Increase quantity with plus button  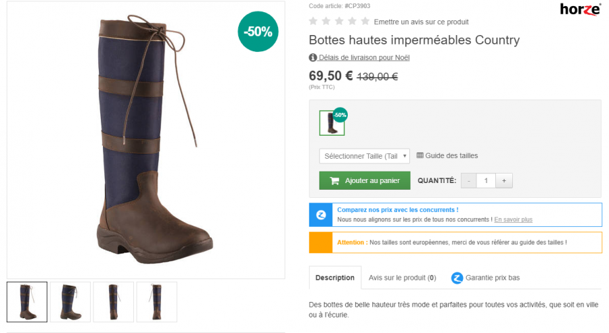504,180
